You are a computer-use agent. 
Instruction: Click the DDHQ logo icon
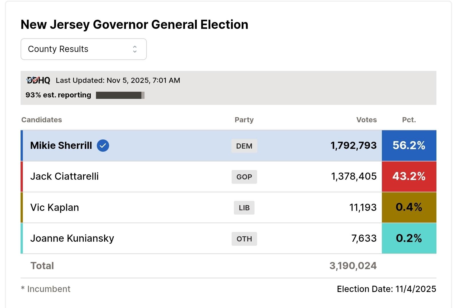tap(38, 80)
